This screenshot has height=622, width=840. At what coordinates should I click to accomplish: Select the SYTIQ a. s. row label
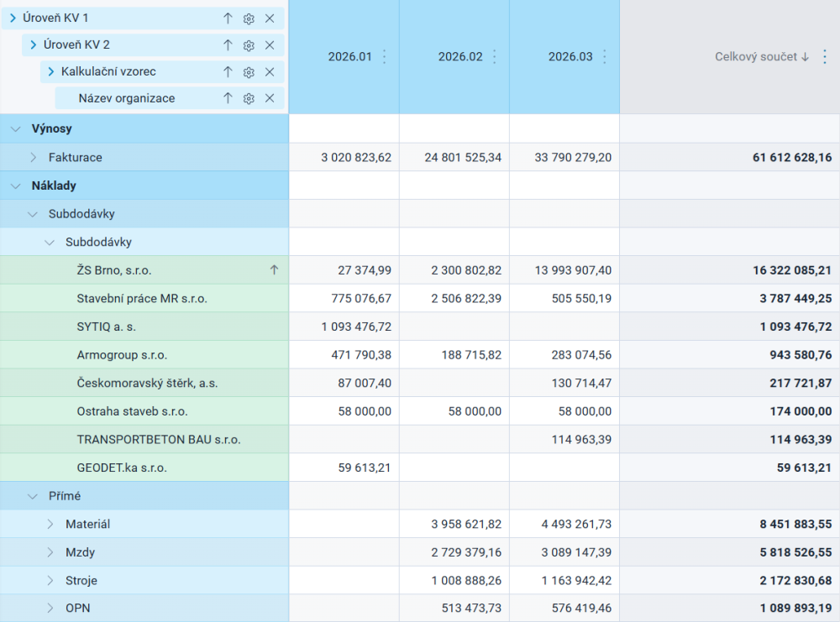[x=106, y=327]
